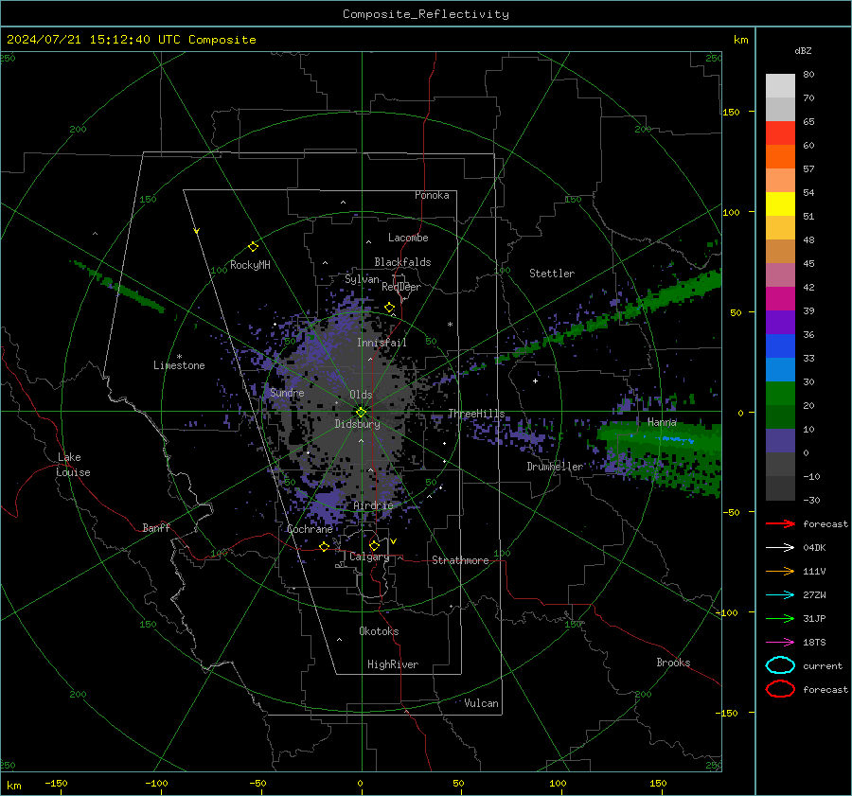Pick the light gray 70-80 dBZ band

[780, 86]
